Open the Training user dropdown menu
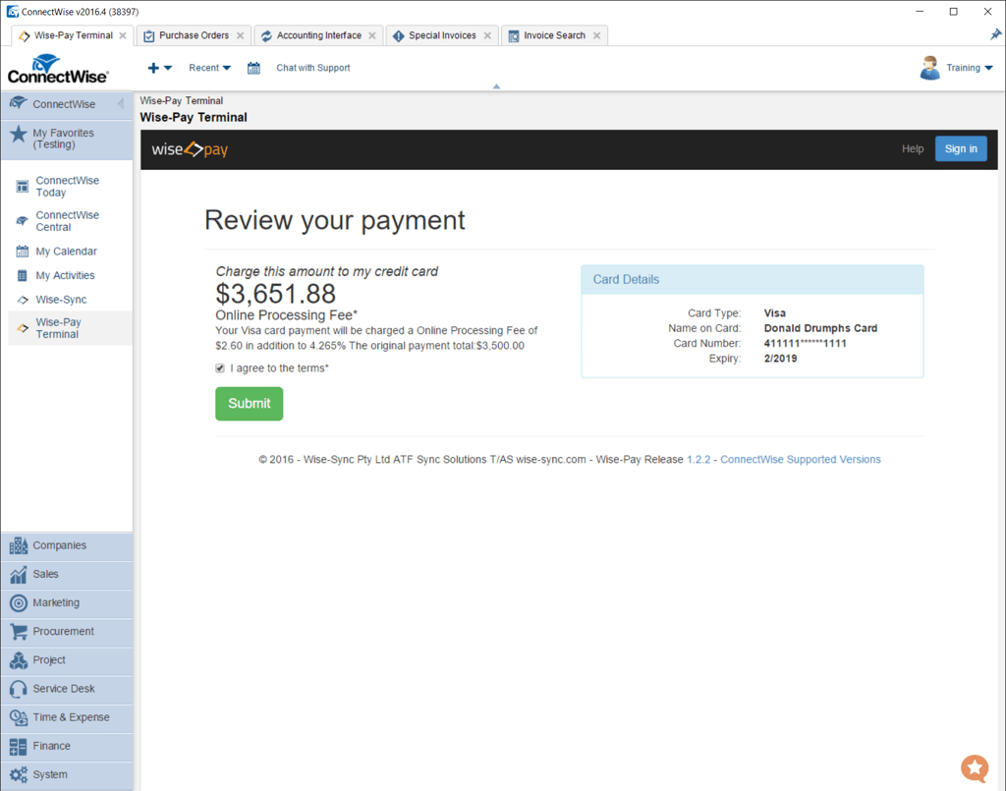1006x791 pixels. tap(970, 68)
